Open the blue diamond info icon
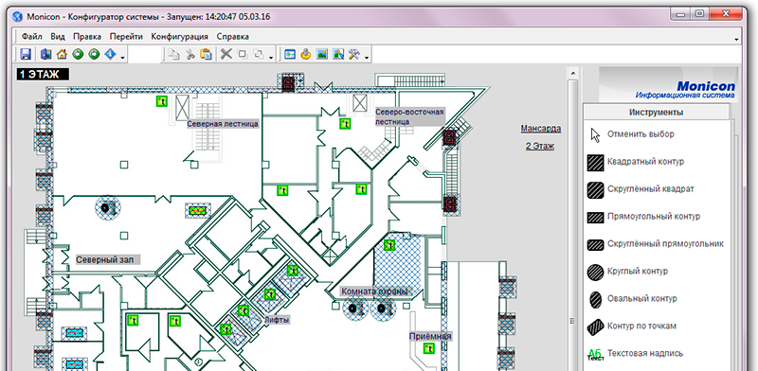The height and width of the screenshot is (371, 758). click(x=110, y=54)
